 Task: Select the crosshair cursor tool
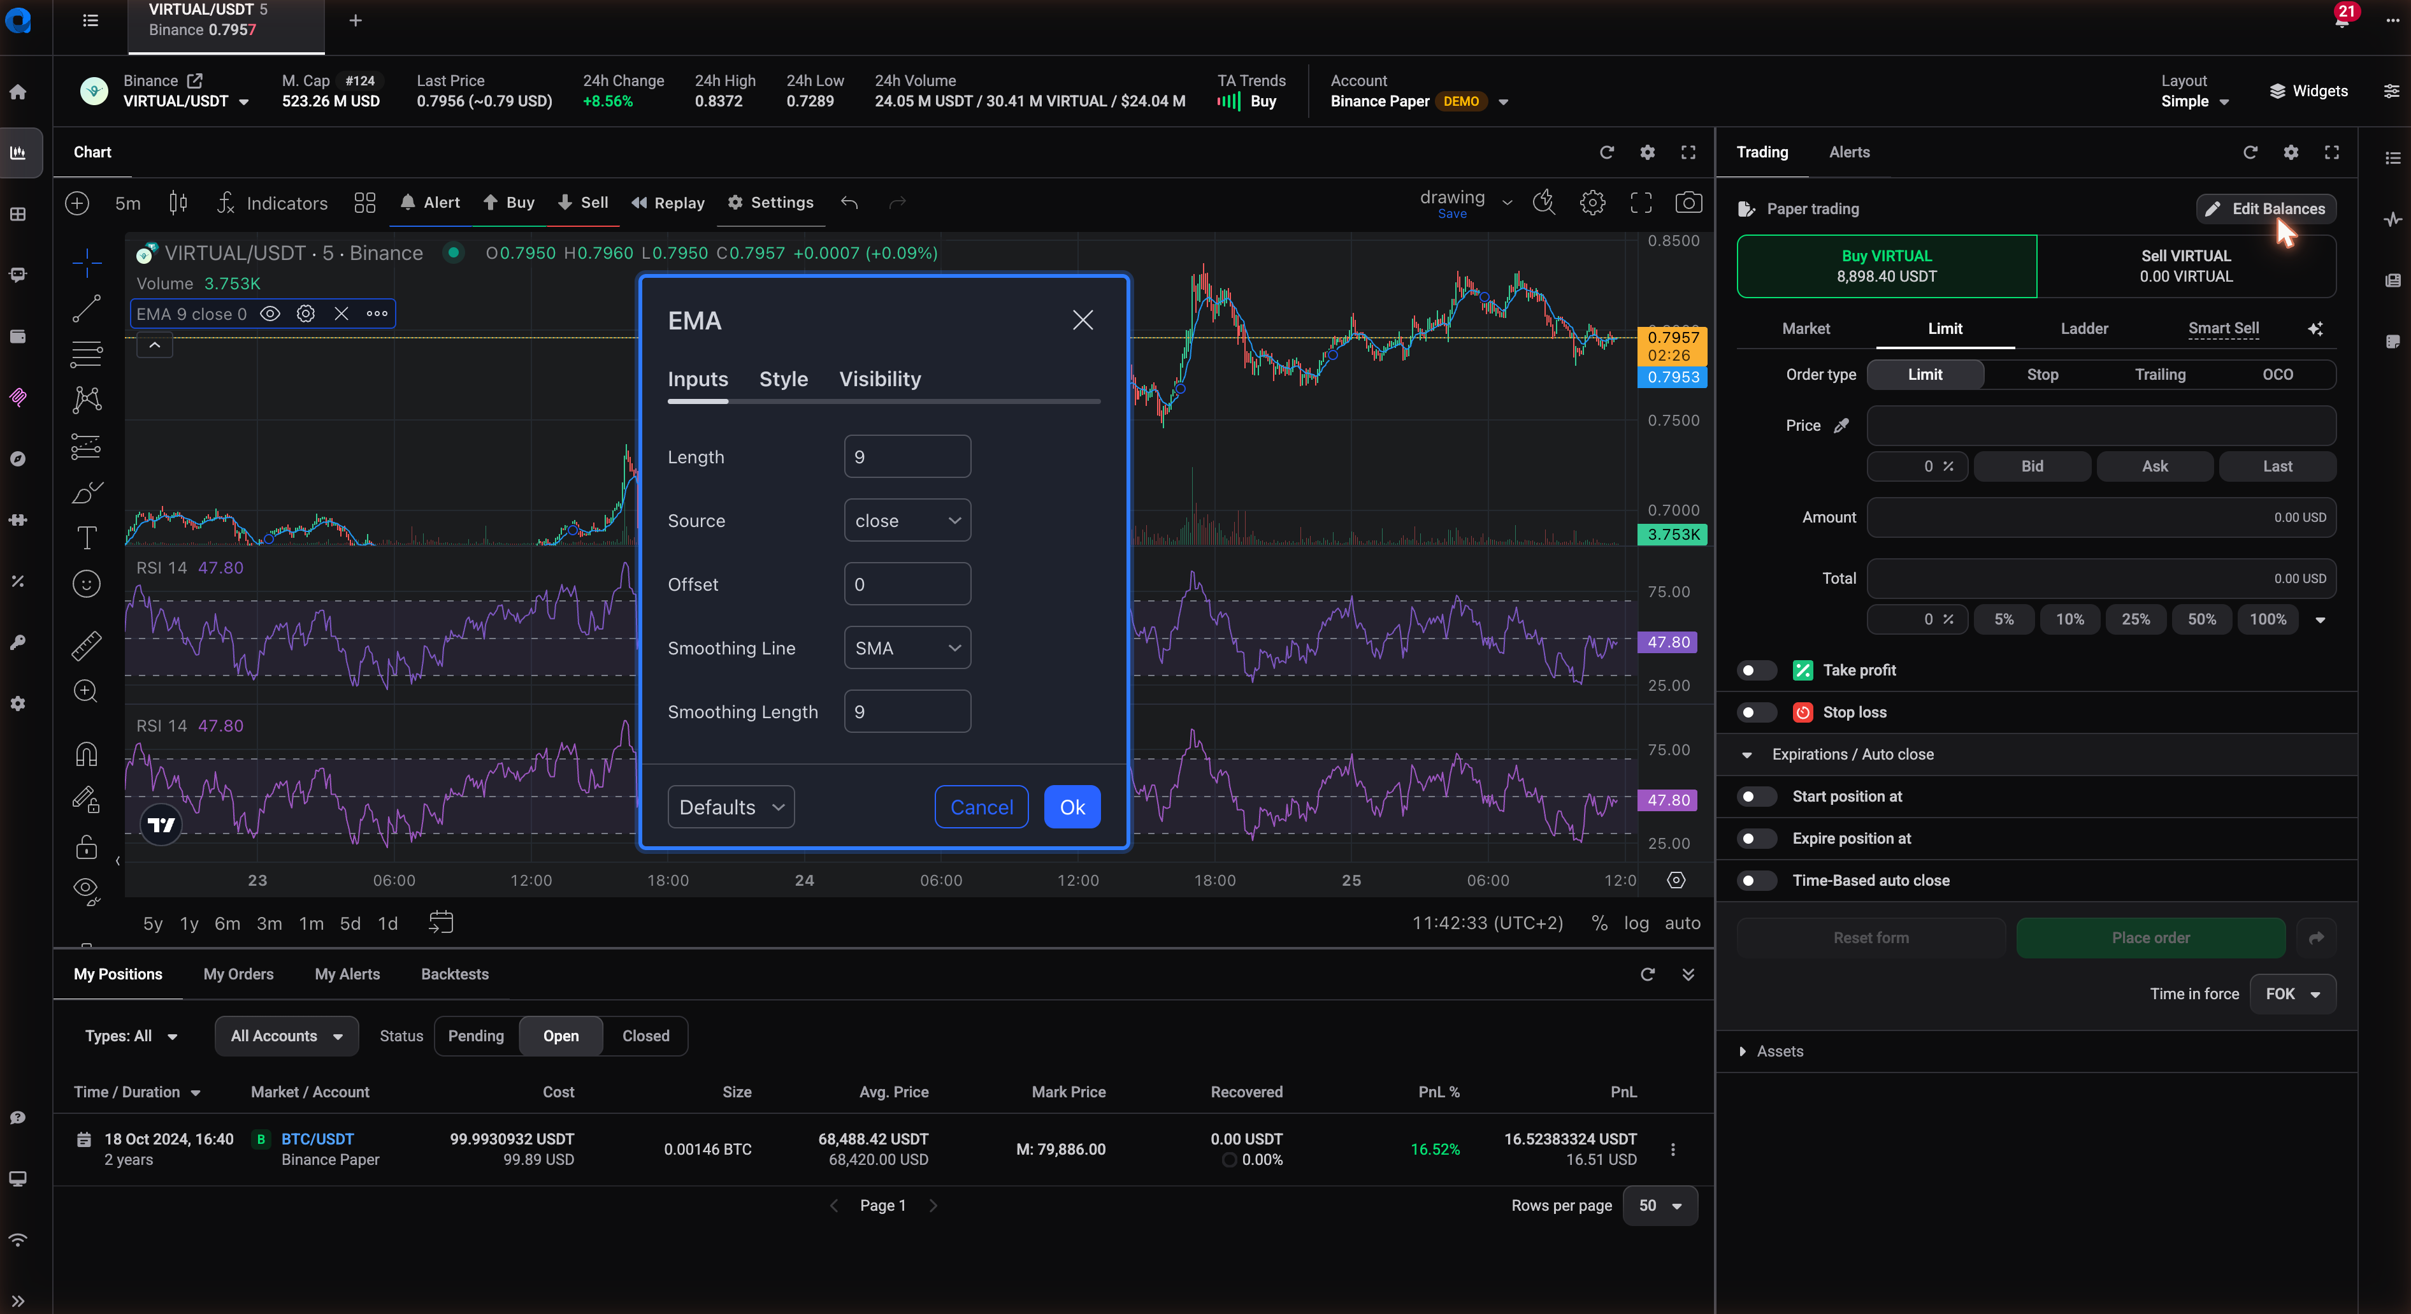coord(86,263)
